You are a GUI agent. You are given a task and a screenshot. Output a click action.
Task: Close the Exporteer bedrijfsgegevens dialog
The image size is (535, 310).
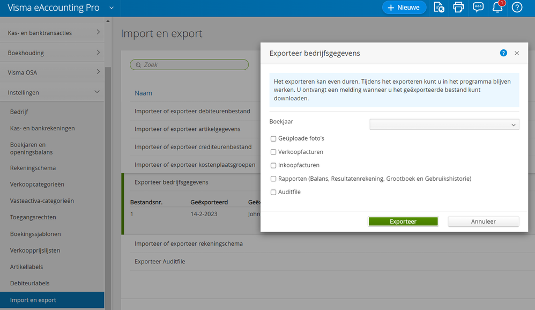517,53
